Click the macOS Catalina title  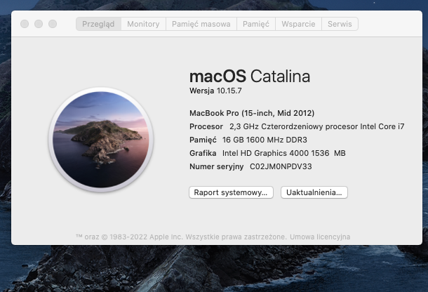click(250, 77)
